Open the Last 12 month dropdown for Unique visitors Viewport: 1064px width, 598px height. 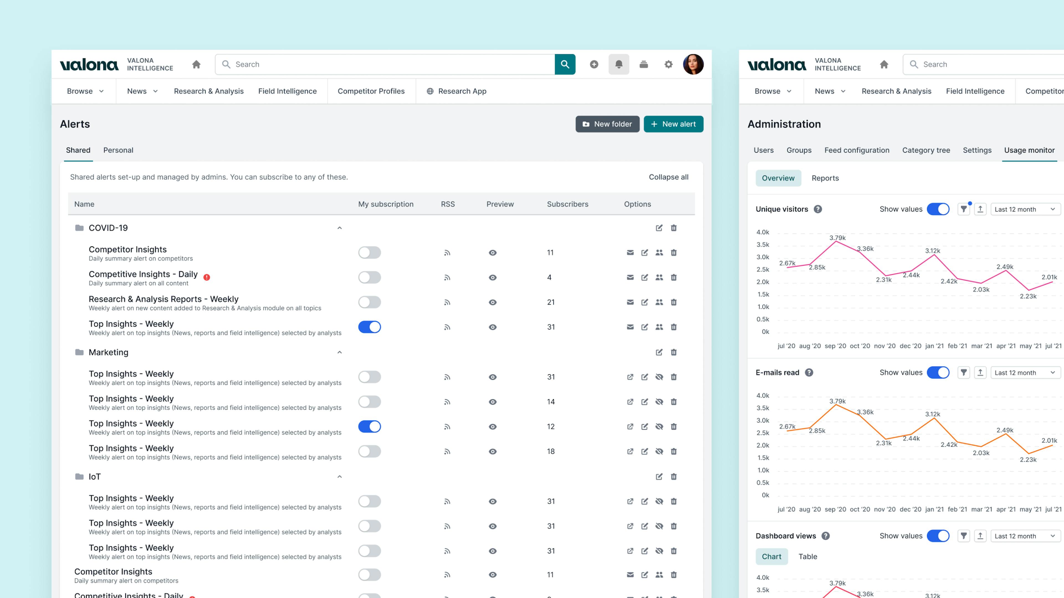pos(1025,209)
